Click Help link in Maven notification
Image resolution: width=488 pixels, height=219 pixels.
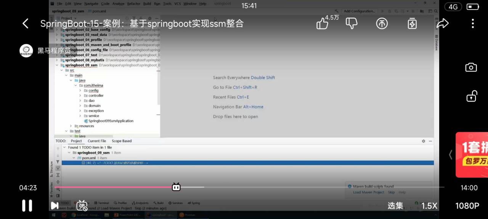coord(402,192)
